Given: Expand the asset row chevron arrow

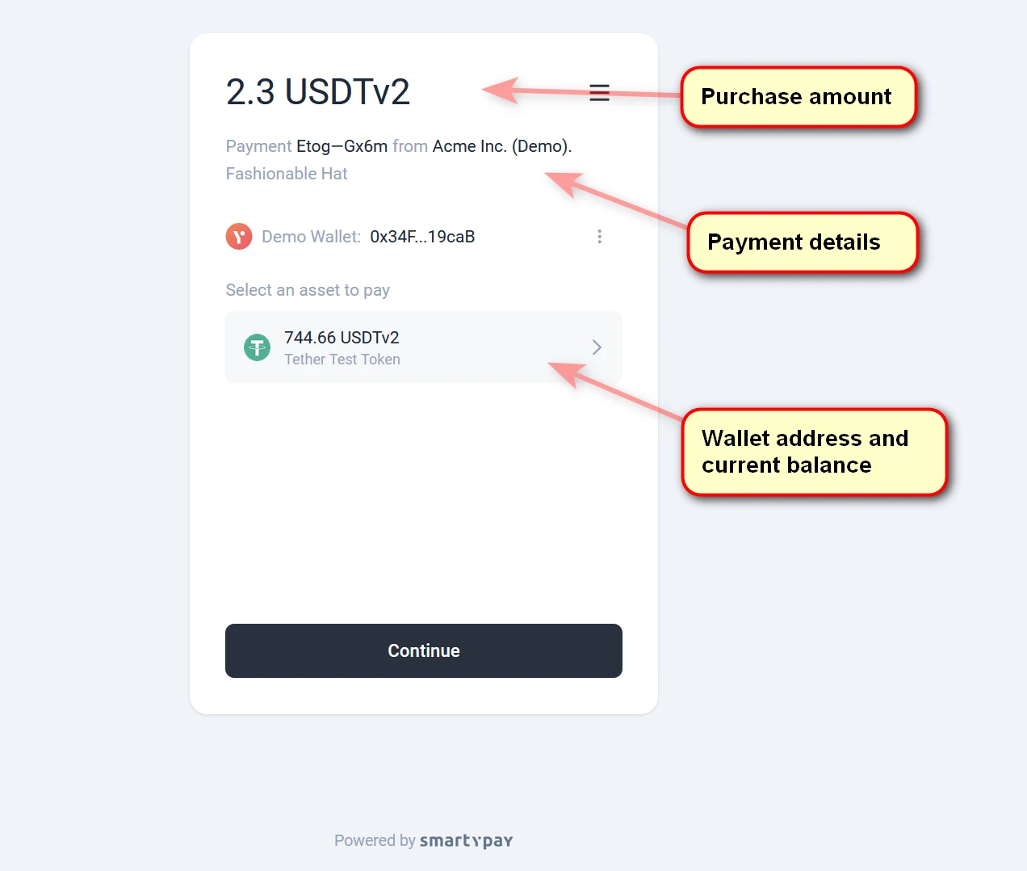Looking at the screenshot, I should (x=597, y=347).
